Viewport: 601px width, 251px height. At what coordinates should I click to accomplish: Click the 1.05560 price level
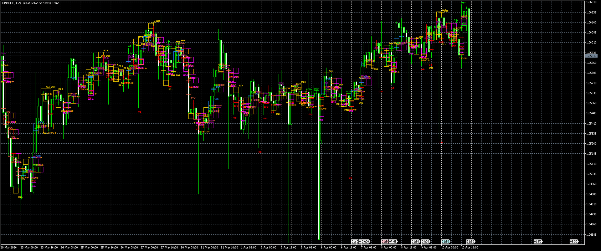tap(591, 103)
